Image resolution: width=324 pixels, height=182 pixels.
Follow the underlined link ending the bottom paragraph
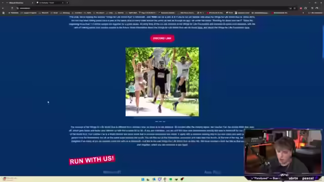185,145
